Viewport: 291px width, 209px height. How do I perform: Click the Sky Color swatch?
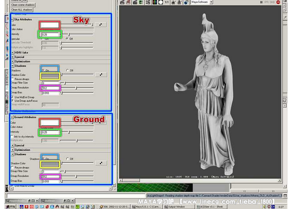50,25
